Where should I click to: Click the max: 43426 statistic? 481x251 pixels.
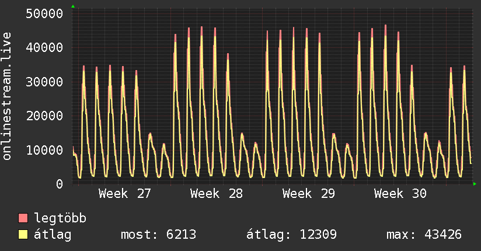click(x=424, y=235)
